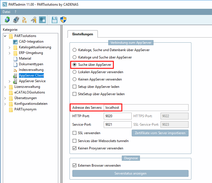
Task: Select 'Kataloge und Suche über AppServer' option
Action: (x=75, y=57)
